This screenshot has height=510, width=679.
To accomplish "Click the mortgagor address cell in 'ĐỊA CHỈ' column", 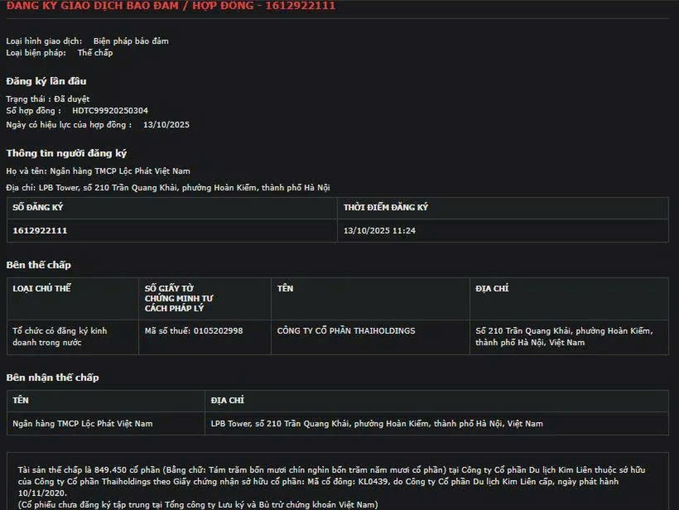I will pos(564,337).
